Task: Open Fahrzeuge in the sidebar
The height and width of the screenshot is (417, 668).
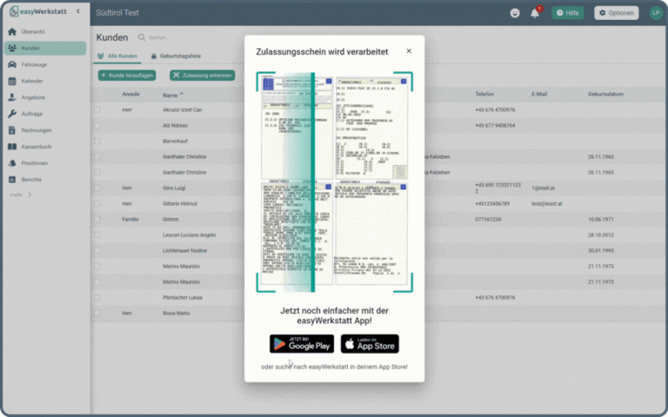Action: 33,65
